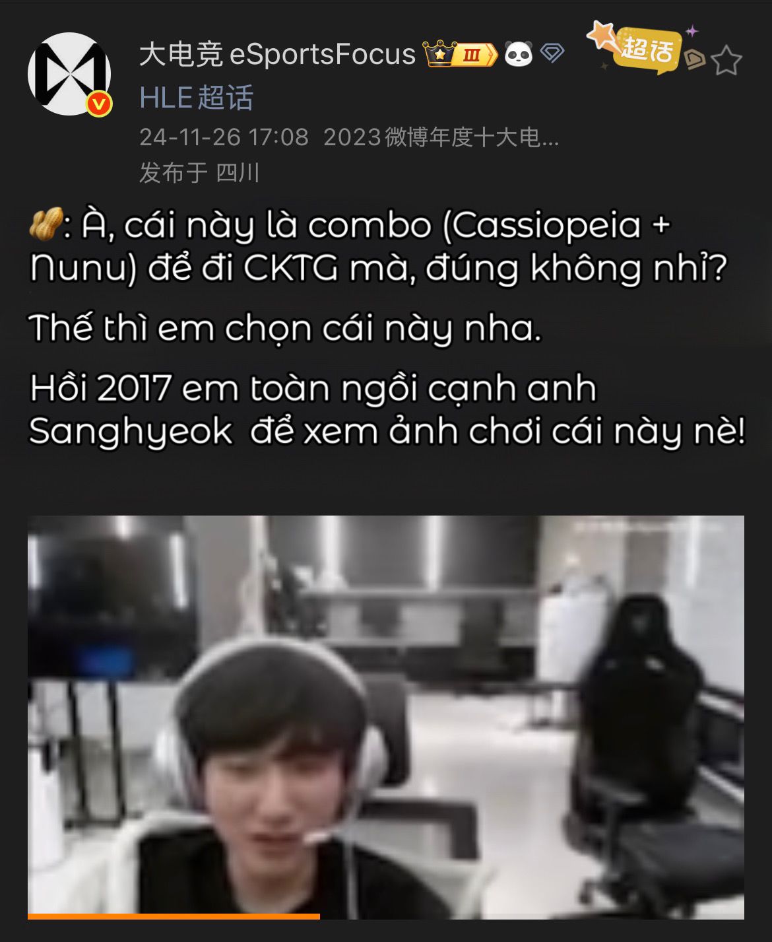This screenshot has width=772, height=942.
Task: Tap the crown level III badge
Action: (460, 54)
